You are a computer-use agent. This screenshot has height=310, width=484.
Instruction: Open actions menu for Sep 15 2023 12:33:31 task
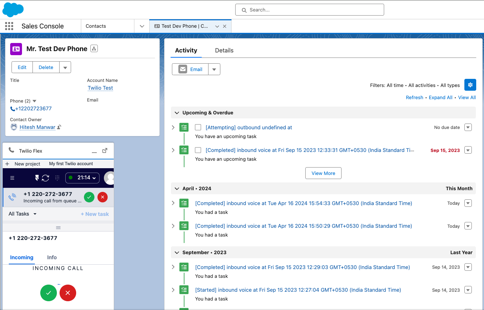468,150
